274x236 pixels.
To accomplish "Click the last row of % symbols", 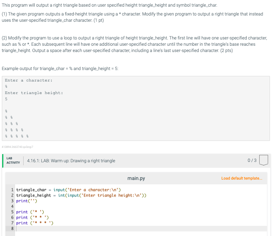I will pos(17,136).
